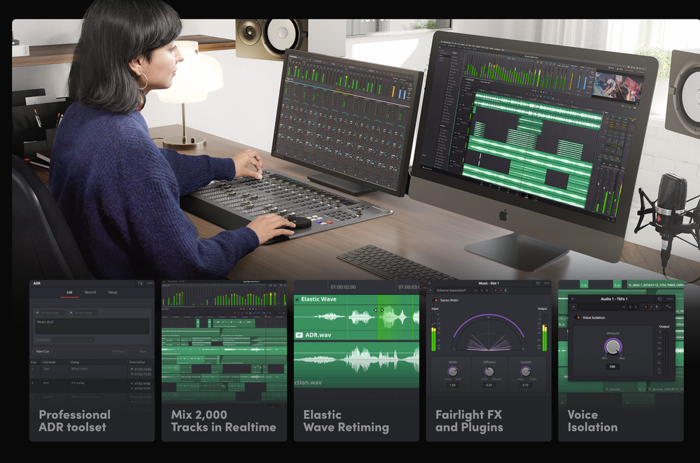The height and width of the screenshot is (463, 700).
Task: Open the Mix 2,000 Tracks in Realtime card
Action: click(224, 361)
